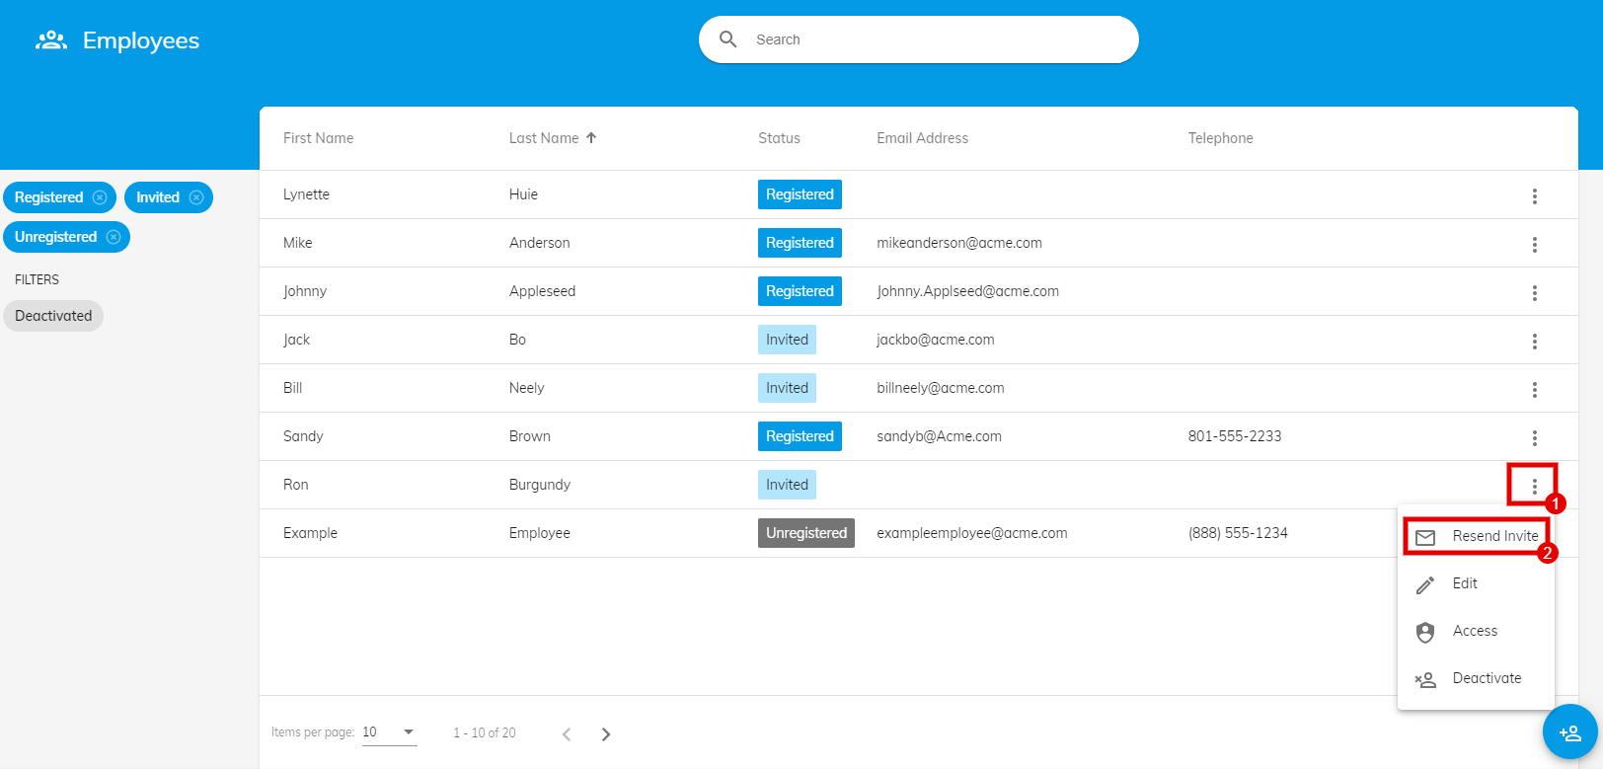Click the Registered status badge for Sandy Brown
The width and height of the screenshot is (1603, 769).
[800, 436]
